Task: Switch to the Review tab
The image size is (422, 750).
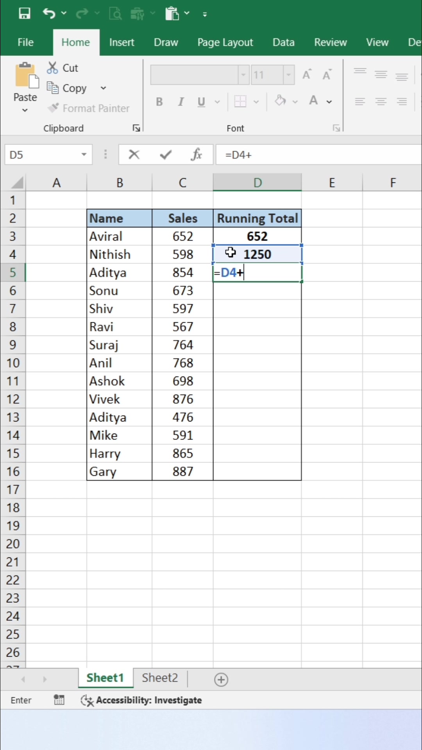Action: pyautogui.click(x=331, y=42)
